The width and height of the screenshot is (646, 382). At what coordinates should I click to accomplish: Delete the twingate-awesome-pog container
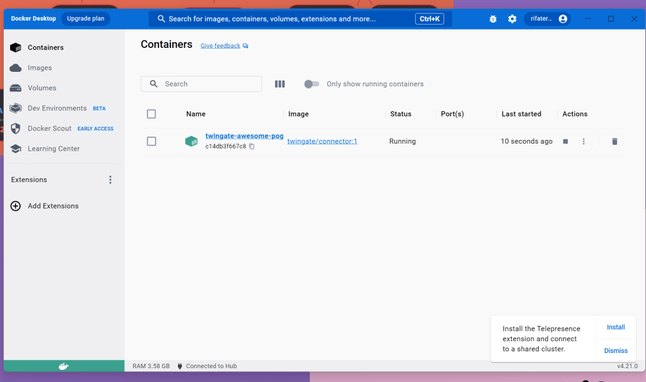point(614,141)
